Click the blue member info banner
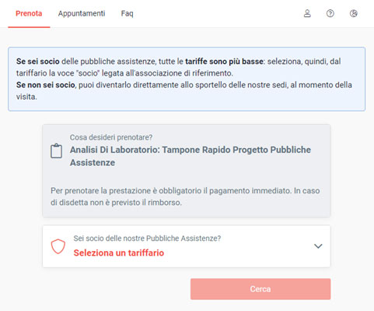This screenshot has width=374, height=311. (187, 79)
